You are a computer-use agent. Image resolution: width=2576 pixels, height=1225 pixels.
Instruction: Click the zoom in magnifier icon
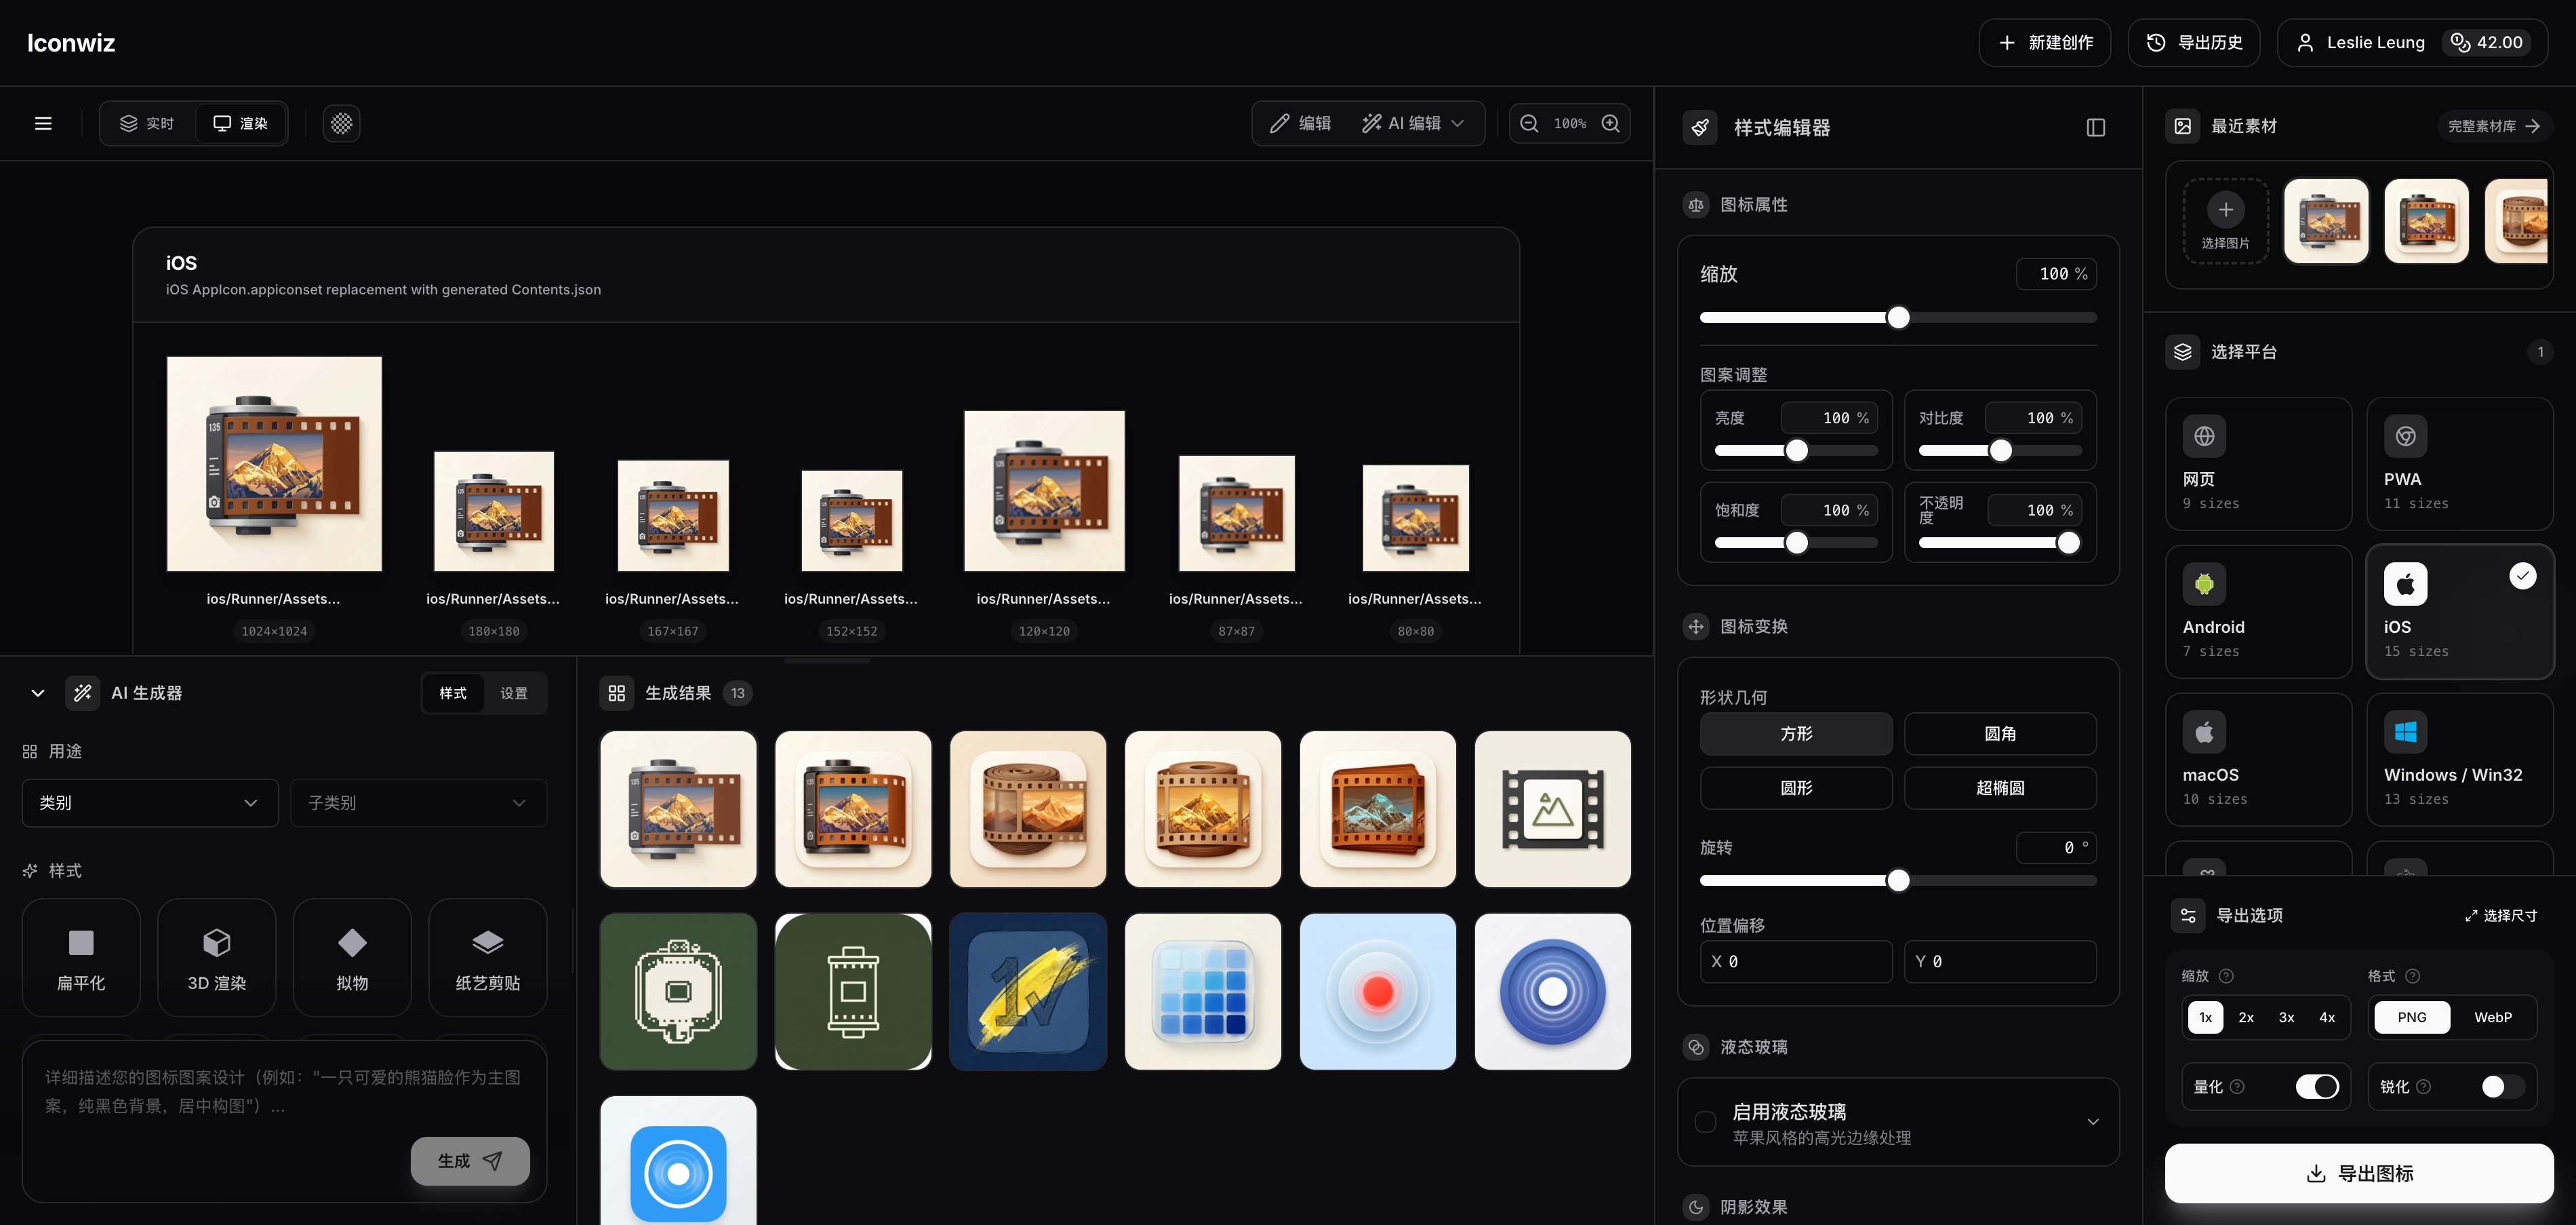click(x=1610, y=123)
